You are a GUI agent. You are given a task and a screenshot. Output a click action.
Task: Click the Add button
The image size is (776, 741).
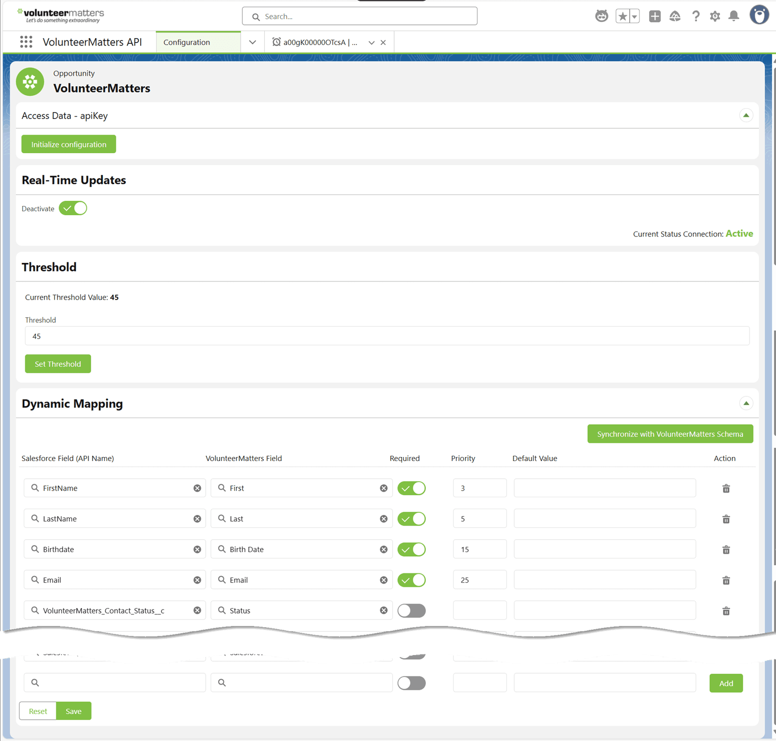(x=726, y=683)
